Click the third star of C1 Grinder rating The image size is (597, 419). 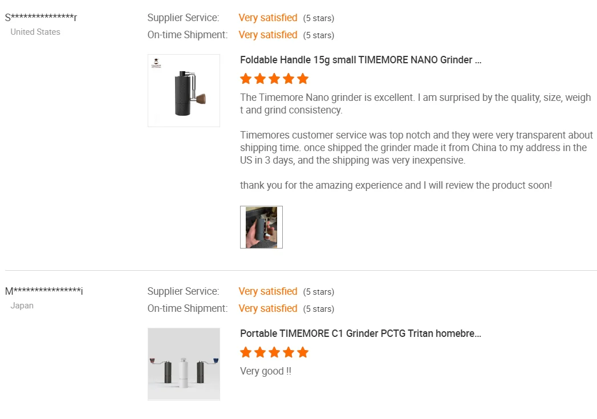pos(274,352)
